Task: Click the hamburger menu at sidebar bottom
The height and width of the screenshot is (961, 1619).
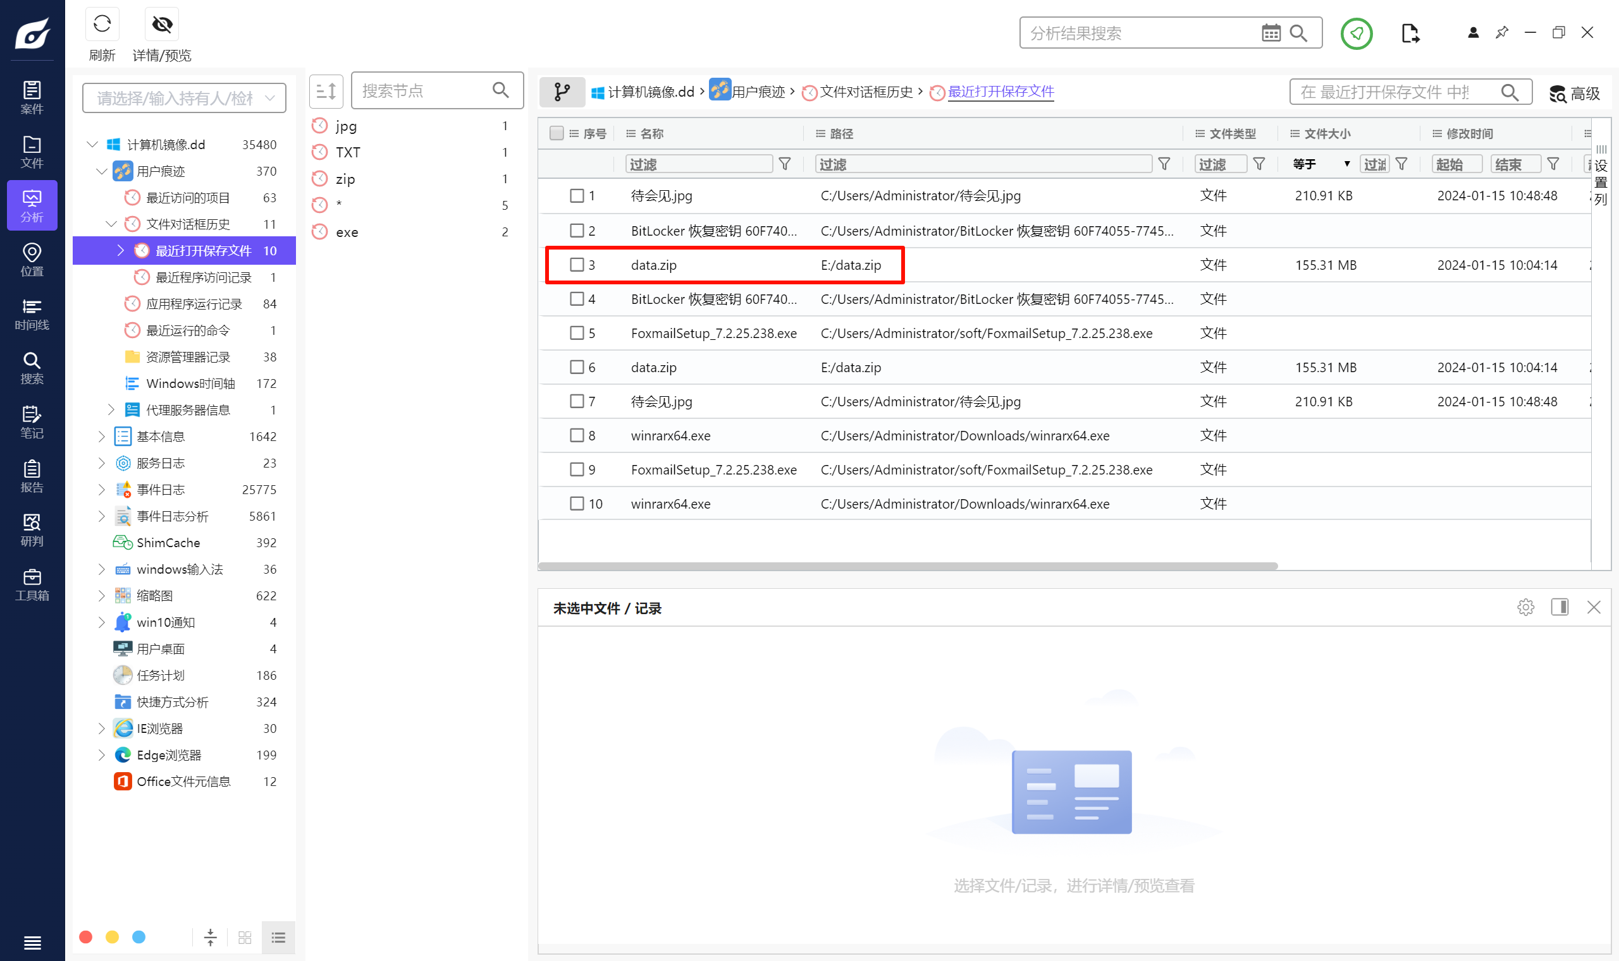Action: point(32,942)
